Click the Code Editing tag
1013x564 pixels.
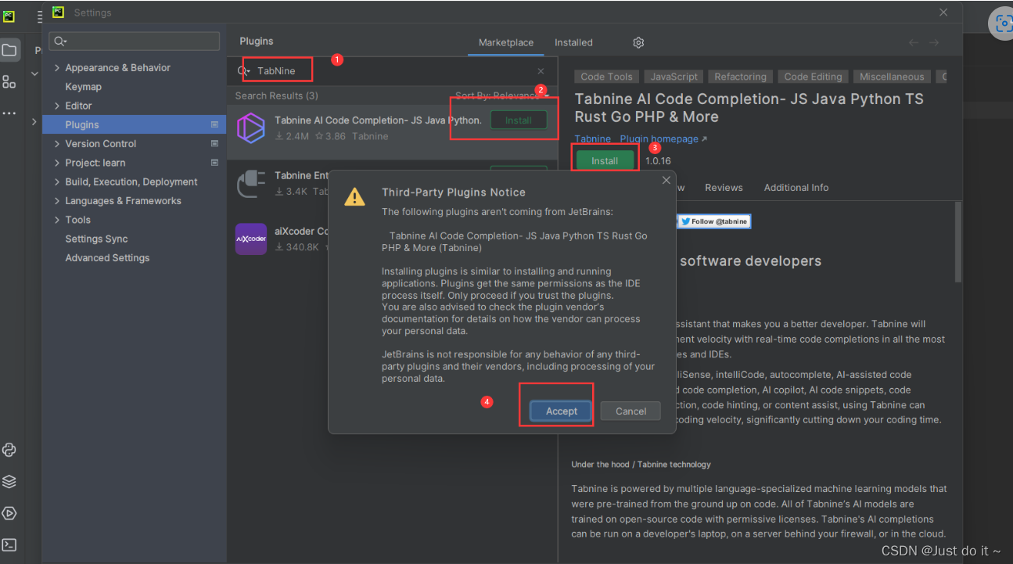click(813, 77)
